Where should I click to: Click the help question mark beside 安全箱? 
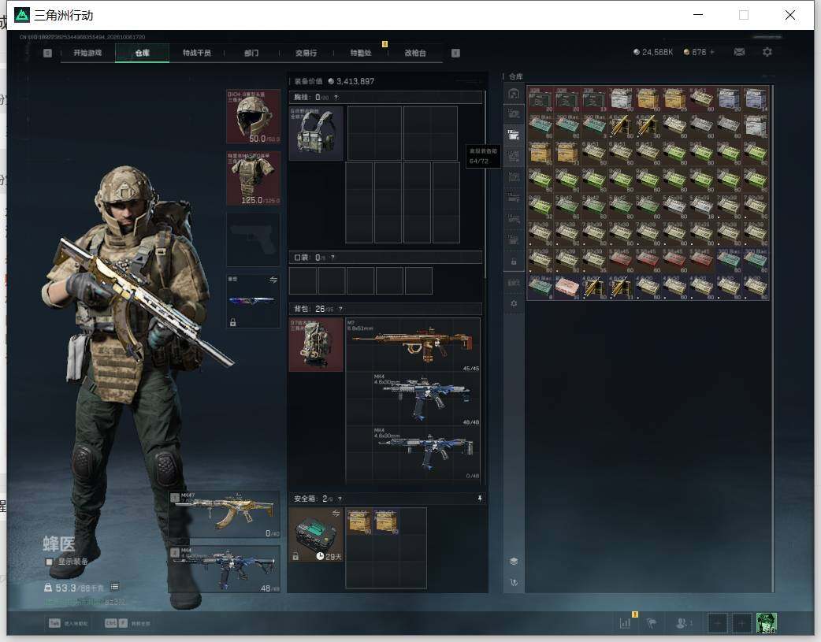(340, 499)
